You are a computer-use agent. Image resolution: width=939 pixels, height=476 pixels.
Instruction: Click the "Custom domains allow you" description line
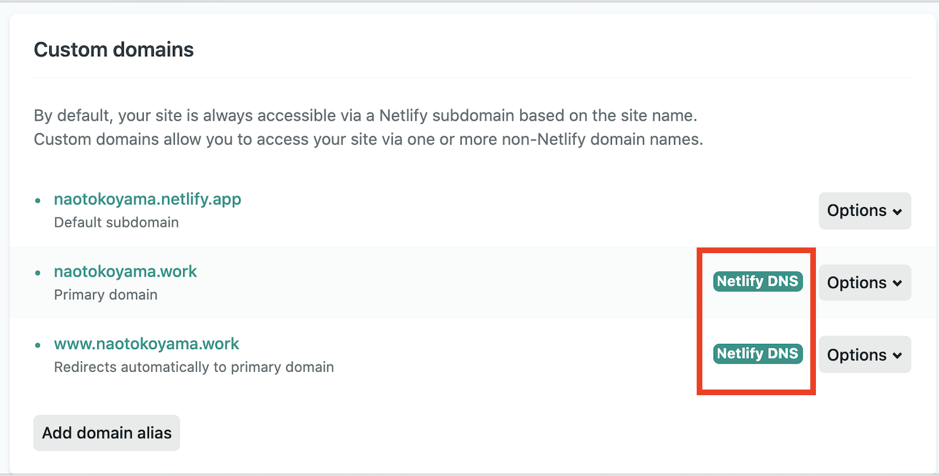tap(368, 140)
